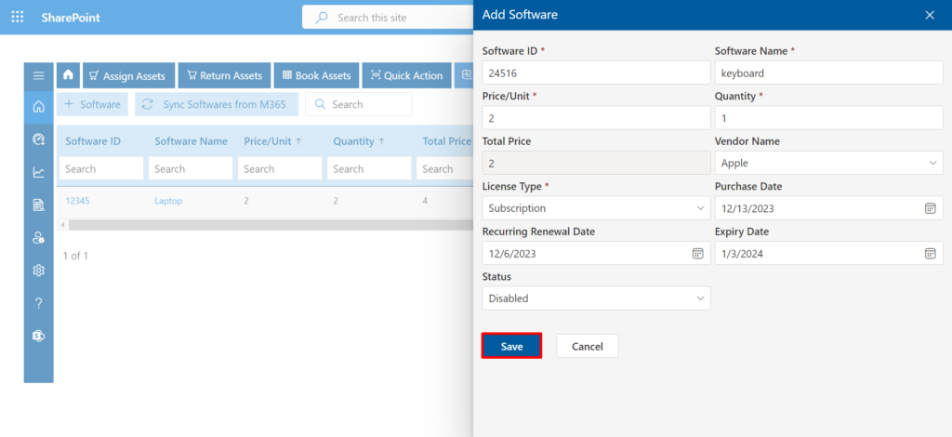The width and height of the screenshot is (952, 437).
Task: Click the Software Name input field
Action: pyautogui.click(x=828, y=73)
